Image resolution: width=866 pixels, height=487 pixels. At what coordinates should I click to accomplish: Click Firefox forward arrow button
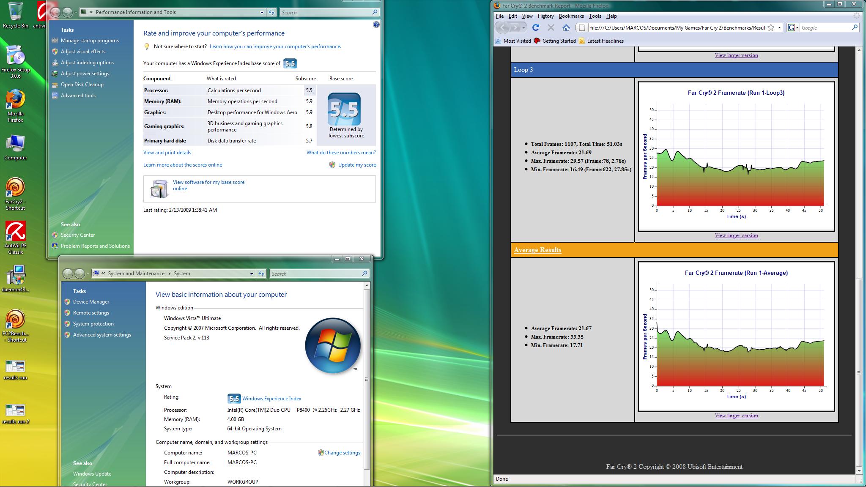tap(515, 27)
